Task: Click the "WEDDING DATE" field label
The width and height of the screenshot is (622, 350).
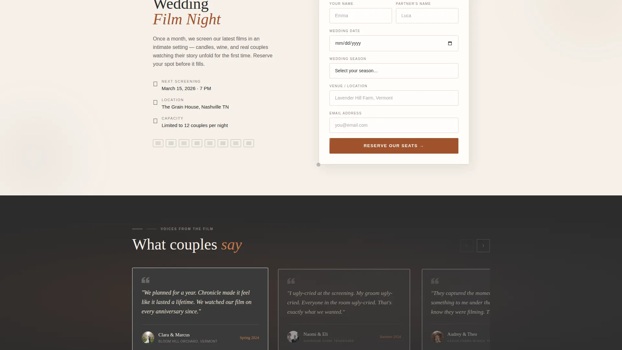Action: [x=345, y=31]
